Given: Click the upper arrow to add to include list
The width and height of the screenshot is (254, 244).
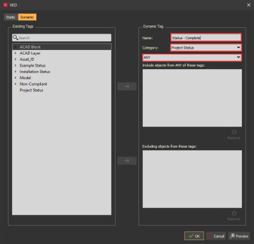Looking at the screenshot, I should pyautogui.click(x=127, y=86).
